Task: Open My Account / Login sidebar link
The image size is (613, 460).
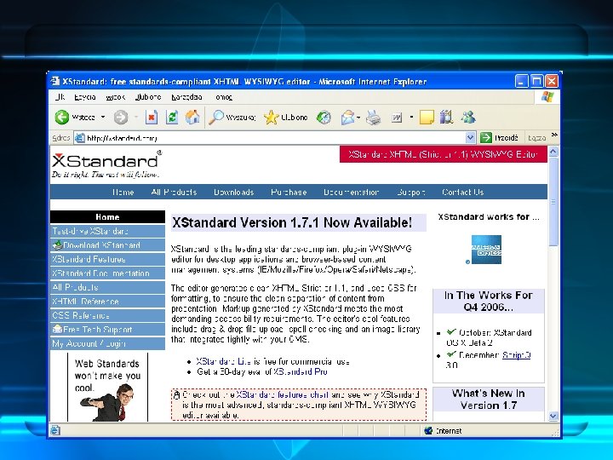Action: (x=107, y=344)
